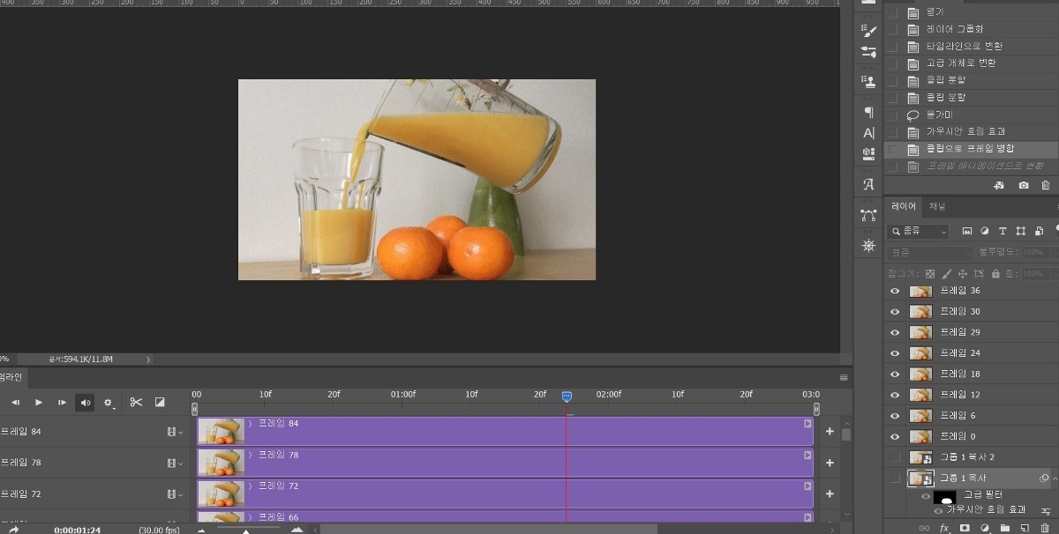
Task: Click the fx layer style icon
Action: click(x=944, y=528)
